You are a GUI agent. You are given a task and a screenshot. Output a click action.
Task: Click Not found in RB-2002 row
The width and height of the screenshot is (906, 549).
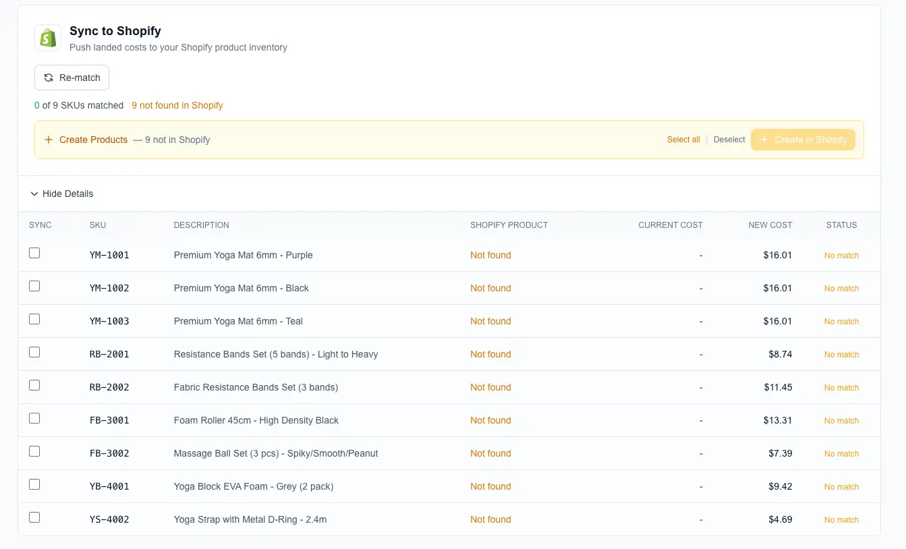pyautogui.click(x=490, y=388)
